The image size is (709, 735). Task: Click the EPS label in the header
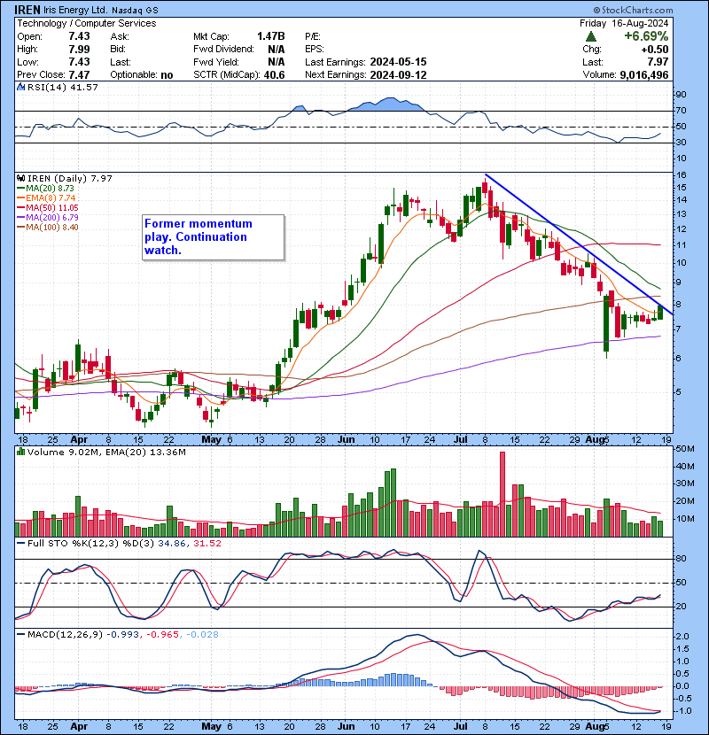tap(315, 49)
